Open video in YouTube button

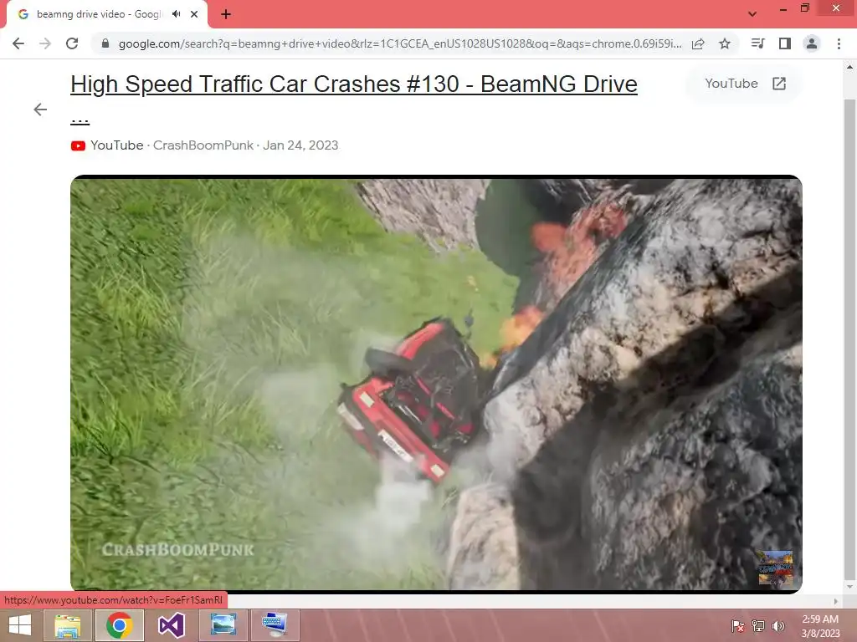(x=745, y=84)
